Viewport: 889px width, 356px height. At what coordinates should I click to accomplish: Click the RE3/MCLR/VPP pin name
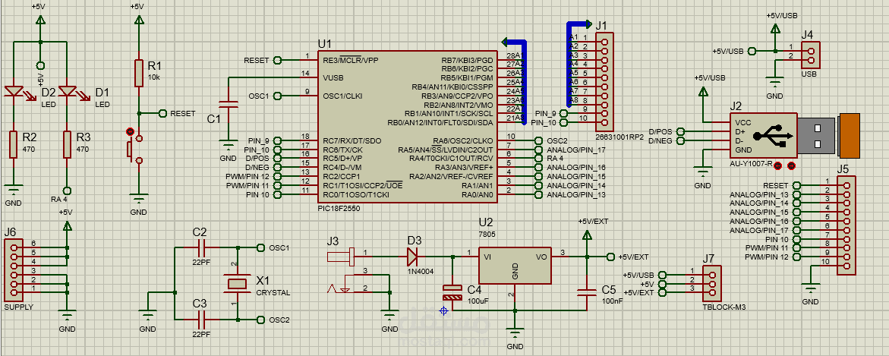[351, 59]
